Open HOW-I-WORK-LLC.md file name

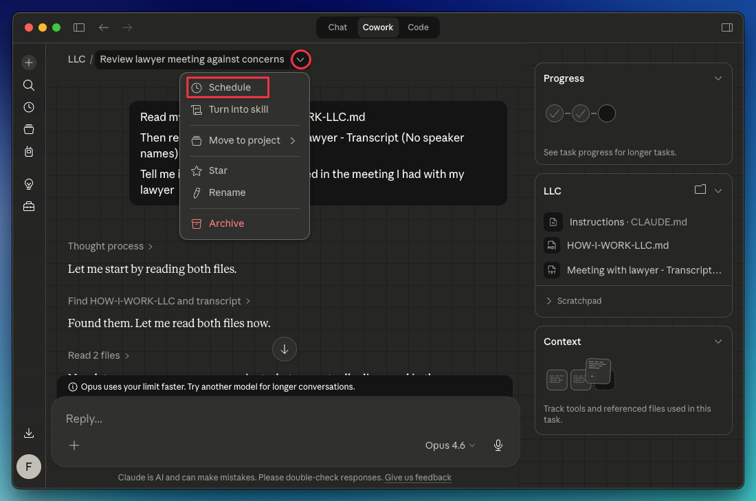(618, 245)
